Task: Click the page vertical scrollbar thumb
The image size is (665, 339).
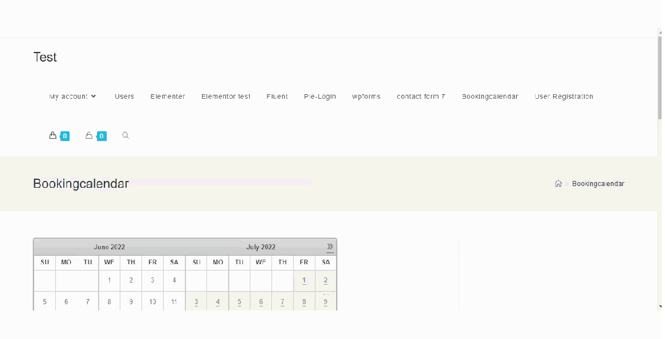Action: (659, 78)
